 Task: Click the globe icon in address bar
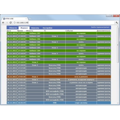click(x=15, y=23)
